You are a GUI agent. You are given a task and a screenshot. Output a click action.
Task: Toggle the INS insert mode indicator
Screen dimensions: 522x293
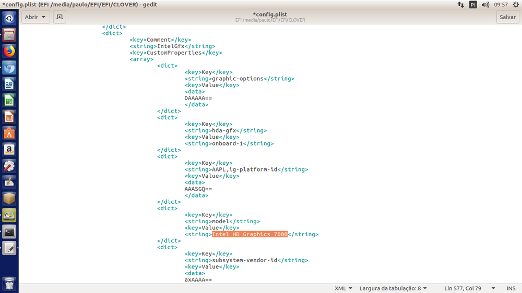click(x=511, y=288)
